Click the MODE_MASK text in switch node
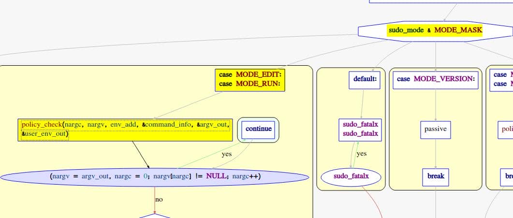This screenshot has width=513, height=218. click(x=458, y=30)
